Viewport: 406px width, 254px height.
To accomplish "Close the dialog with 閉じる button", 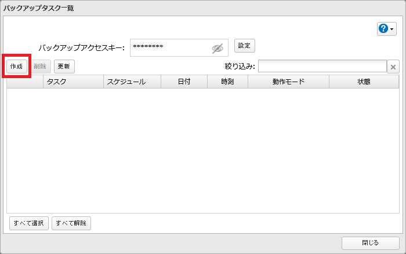I will pyautogui.click(x=370, y=243).
